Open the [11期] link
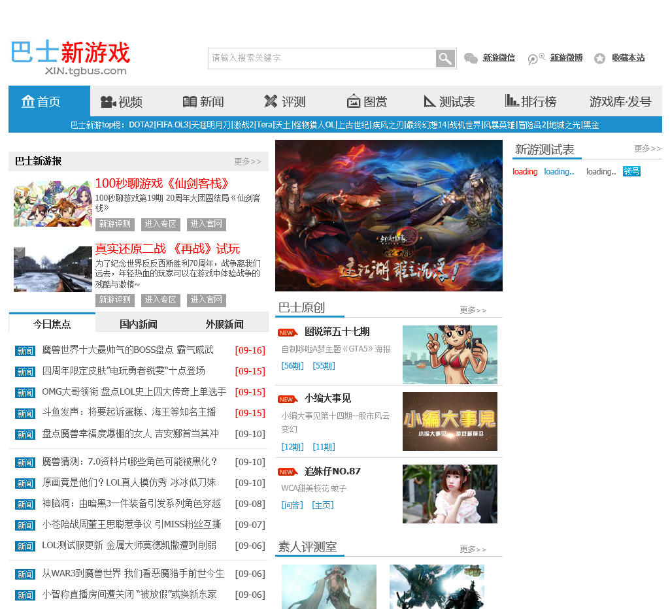The image size is (670, 609). [x=324, y=447]
